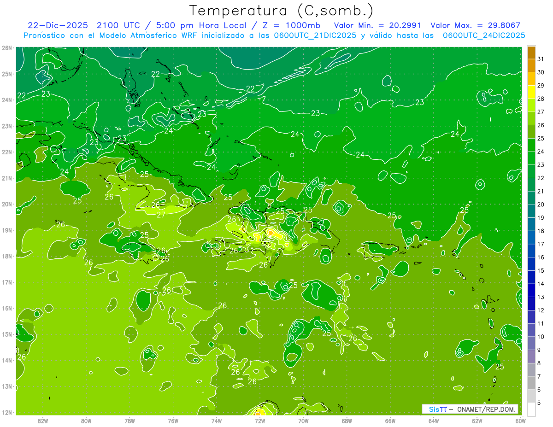The height and width of the screenshot is (427, 553).
Task: Click the '2100 UTC' time text
Action: (119, 25)
